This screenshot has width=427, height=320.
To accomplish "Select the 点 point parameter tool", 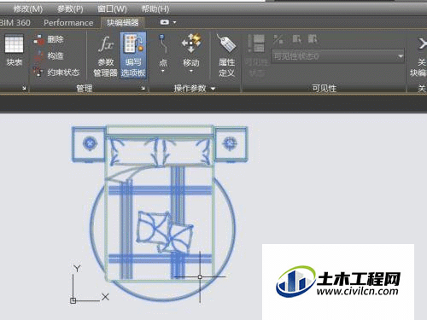I will click(x=163, y=51).
